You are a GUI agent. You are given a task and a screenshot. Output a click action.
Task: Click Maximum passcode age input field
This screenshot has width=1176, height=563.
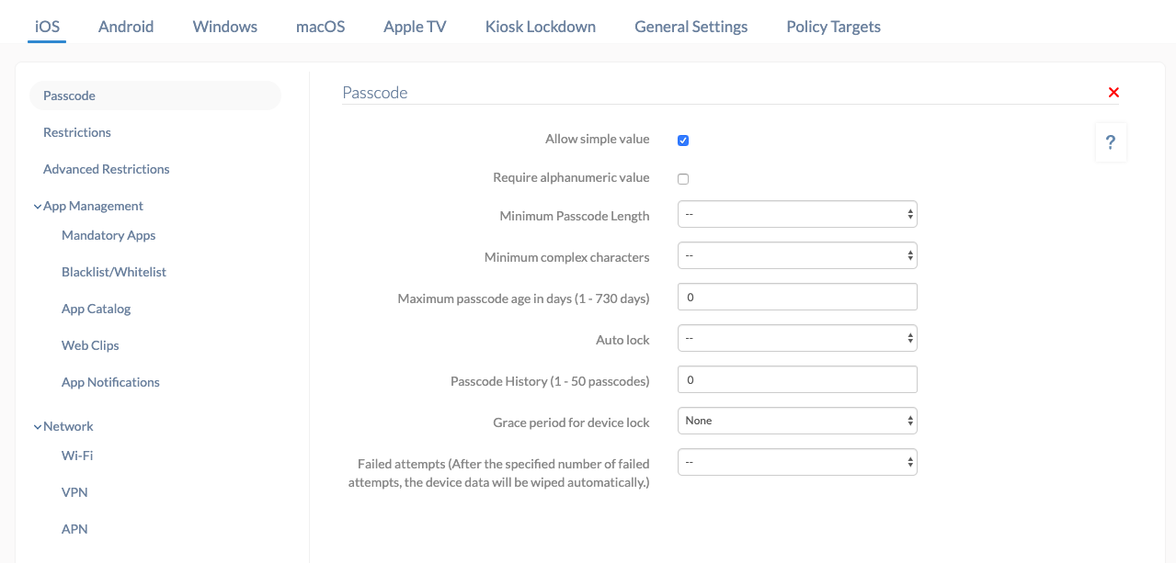797,297
